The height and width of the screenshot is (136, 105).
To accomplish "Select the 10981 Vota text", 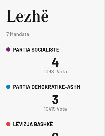I will [x=55, y=72].
